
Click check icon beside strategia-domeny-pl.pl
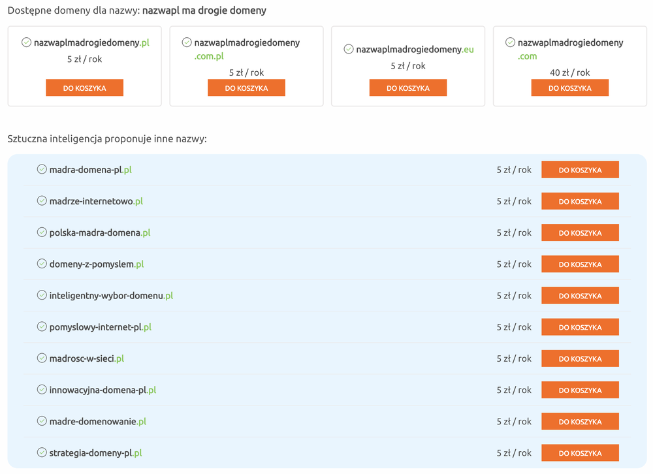42,452
